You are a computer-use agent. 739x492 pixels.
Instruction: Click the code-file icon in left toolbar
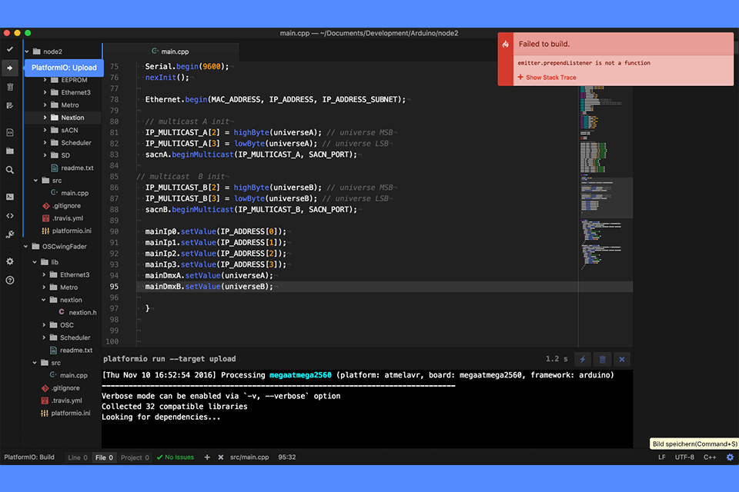pos(10,132)
